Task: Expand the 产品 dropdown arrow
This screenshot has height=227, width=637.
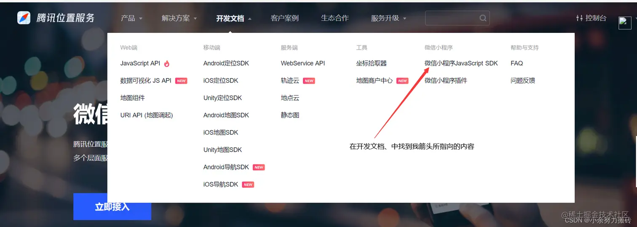Action: coord(141,19)
